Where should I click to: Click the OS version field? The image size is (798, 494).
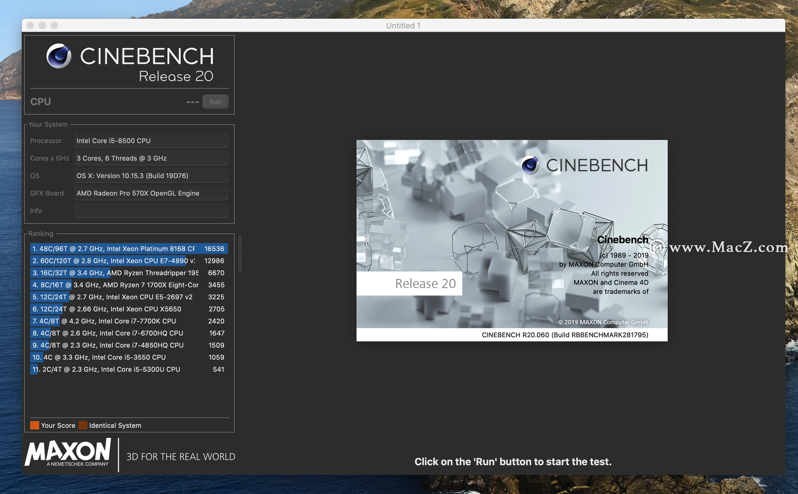coord(151,176)
